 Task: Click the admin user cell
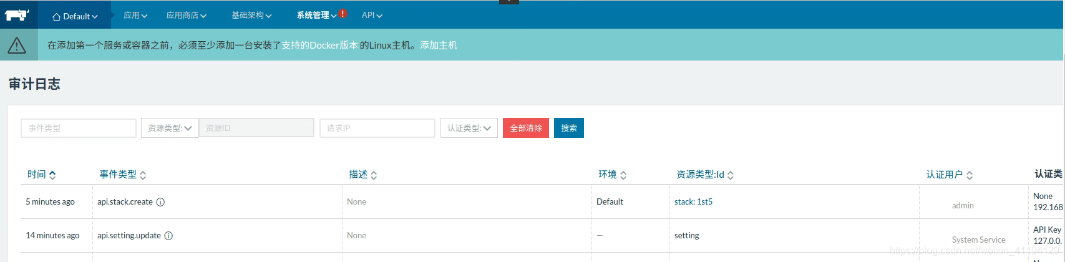tap(963, 205)
